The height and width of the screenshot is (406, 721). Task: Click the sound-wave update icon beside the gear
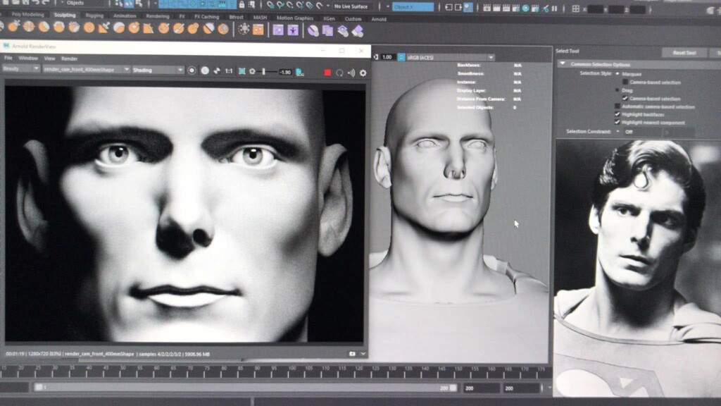pos(351,73)
